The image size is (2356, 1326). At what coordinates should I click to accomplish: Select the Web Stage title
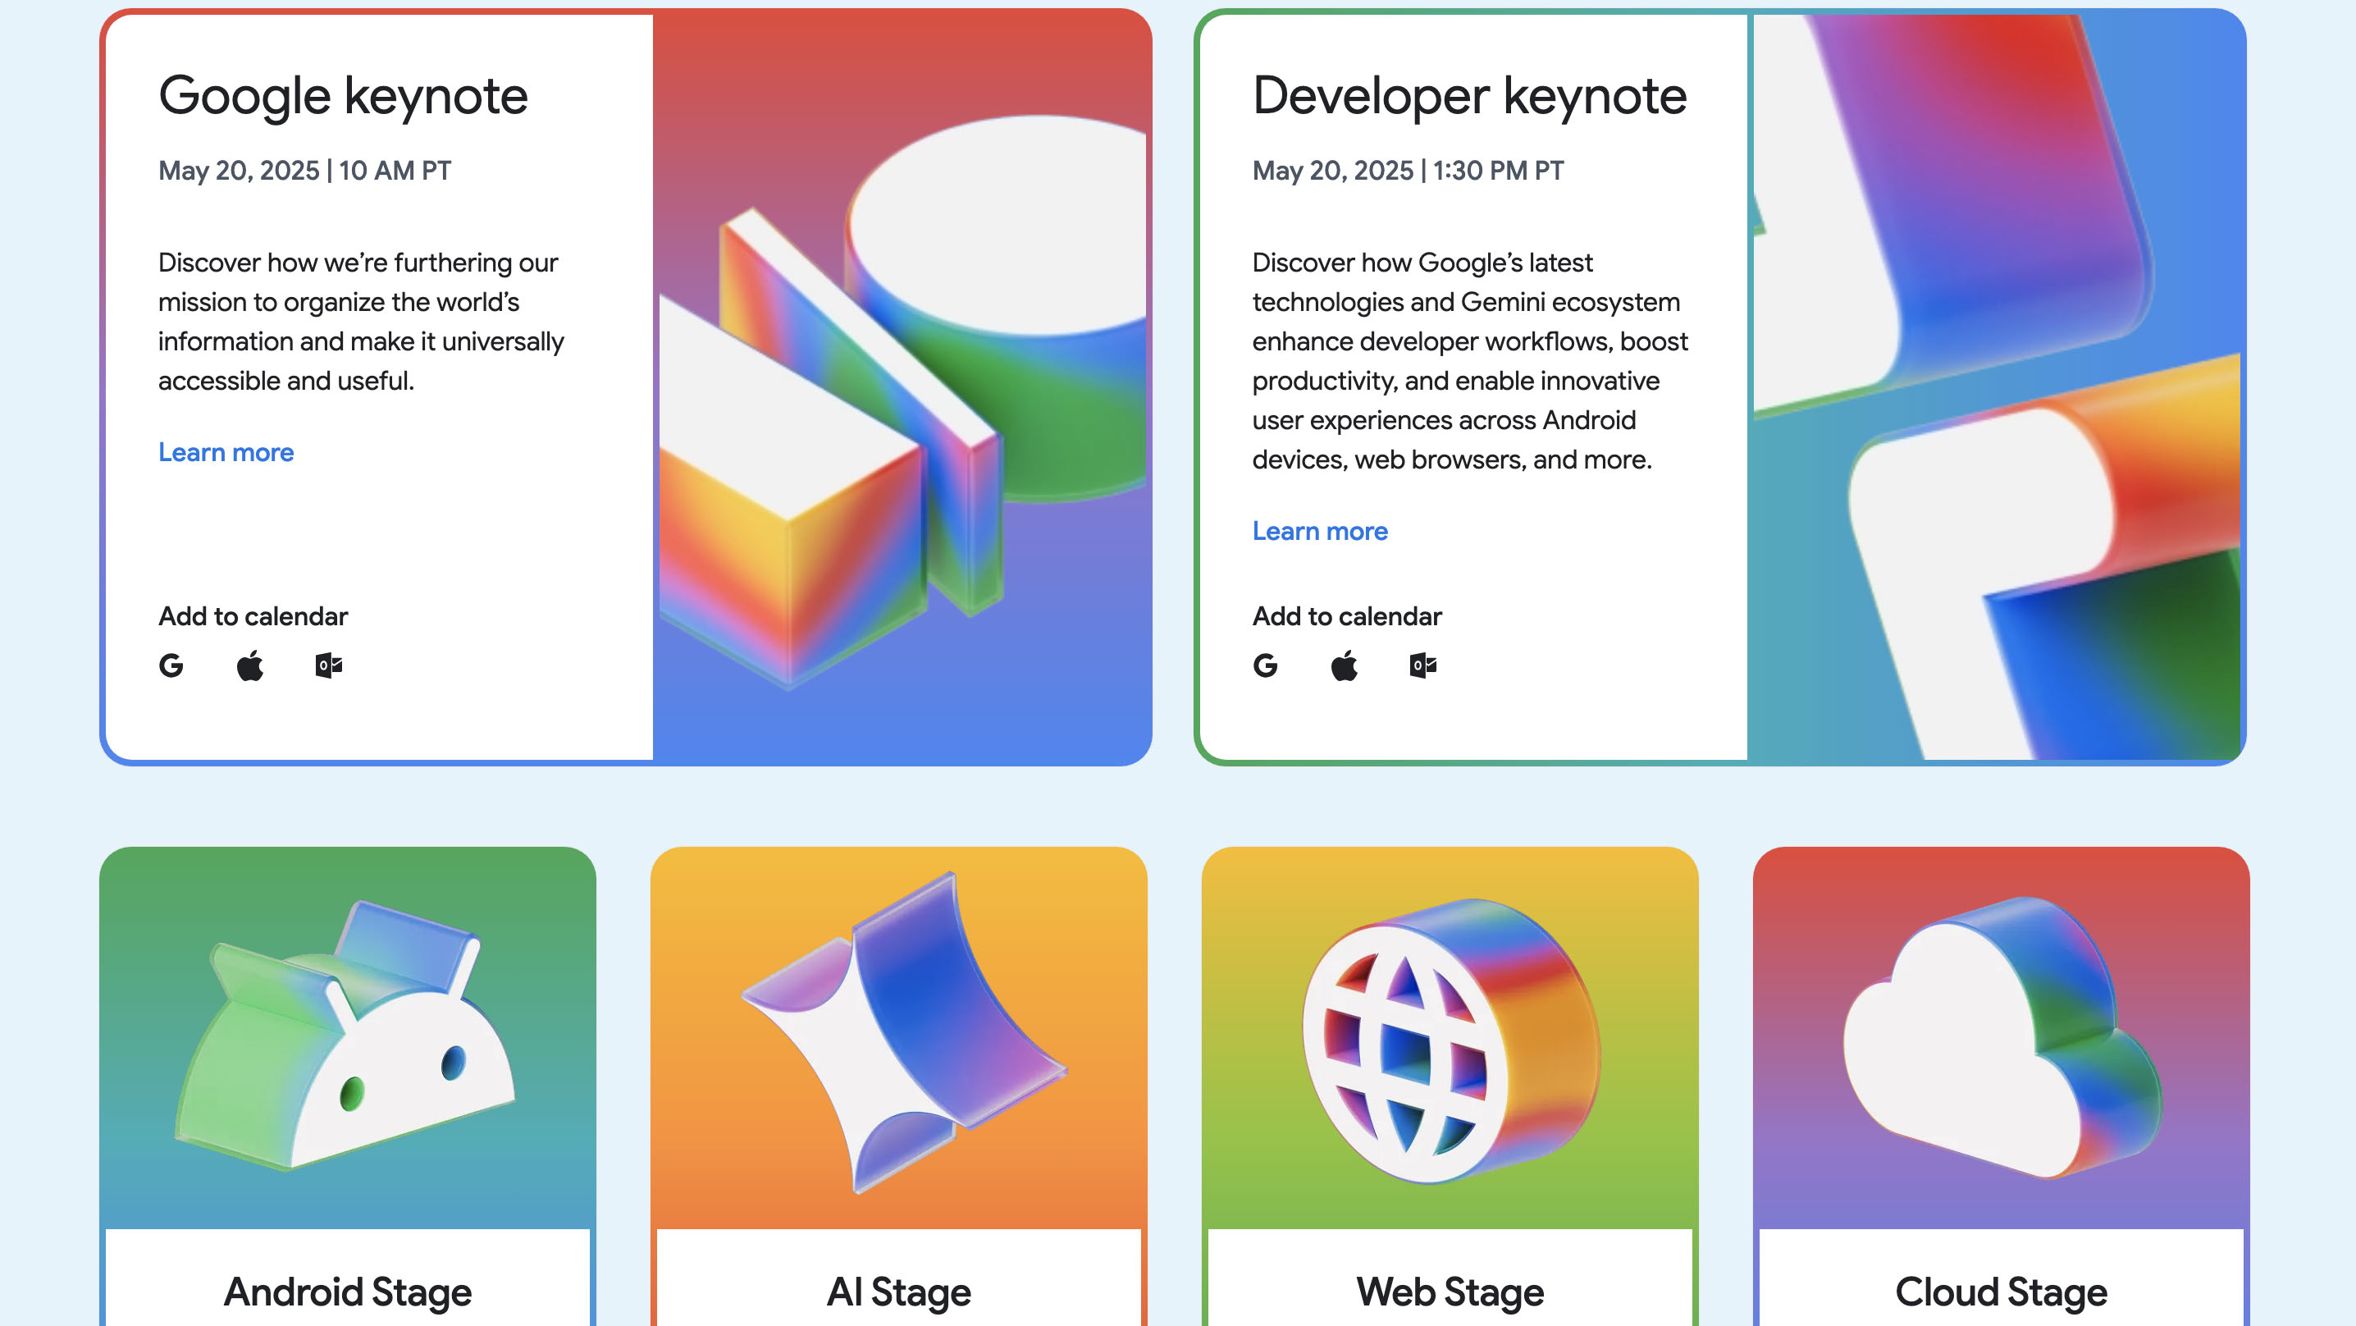1450,1292
